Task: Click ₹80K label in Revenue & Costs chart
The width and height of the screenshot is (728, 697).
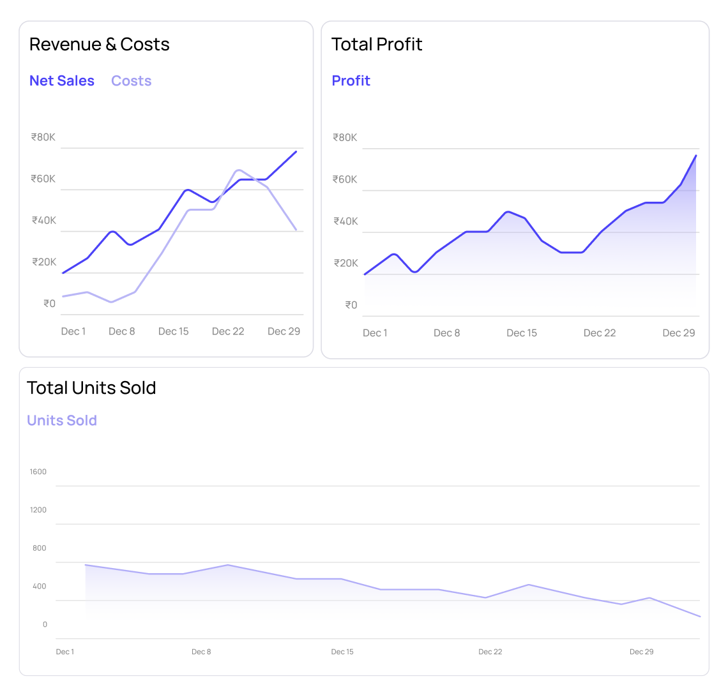Action: pyautogui.click(x=43, y=137)
